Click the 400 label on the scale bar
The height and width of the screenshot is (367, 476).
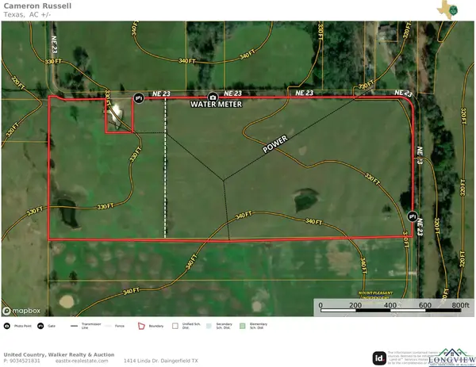pos(390,305)
